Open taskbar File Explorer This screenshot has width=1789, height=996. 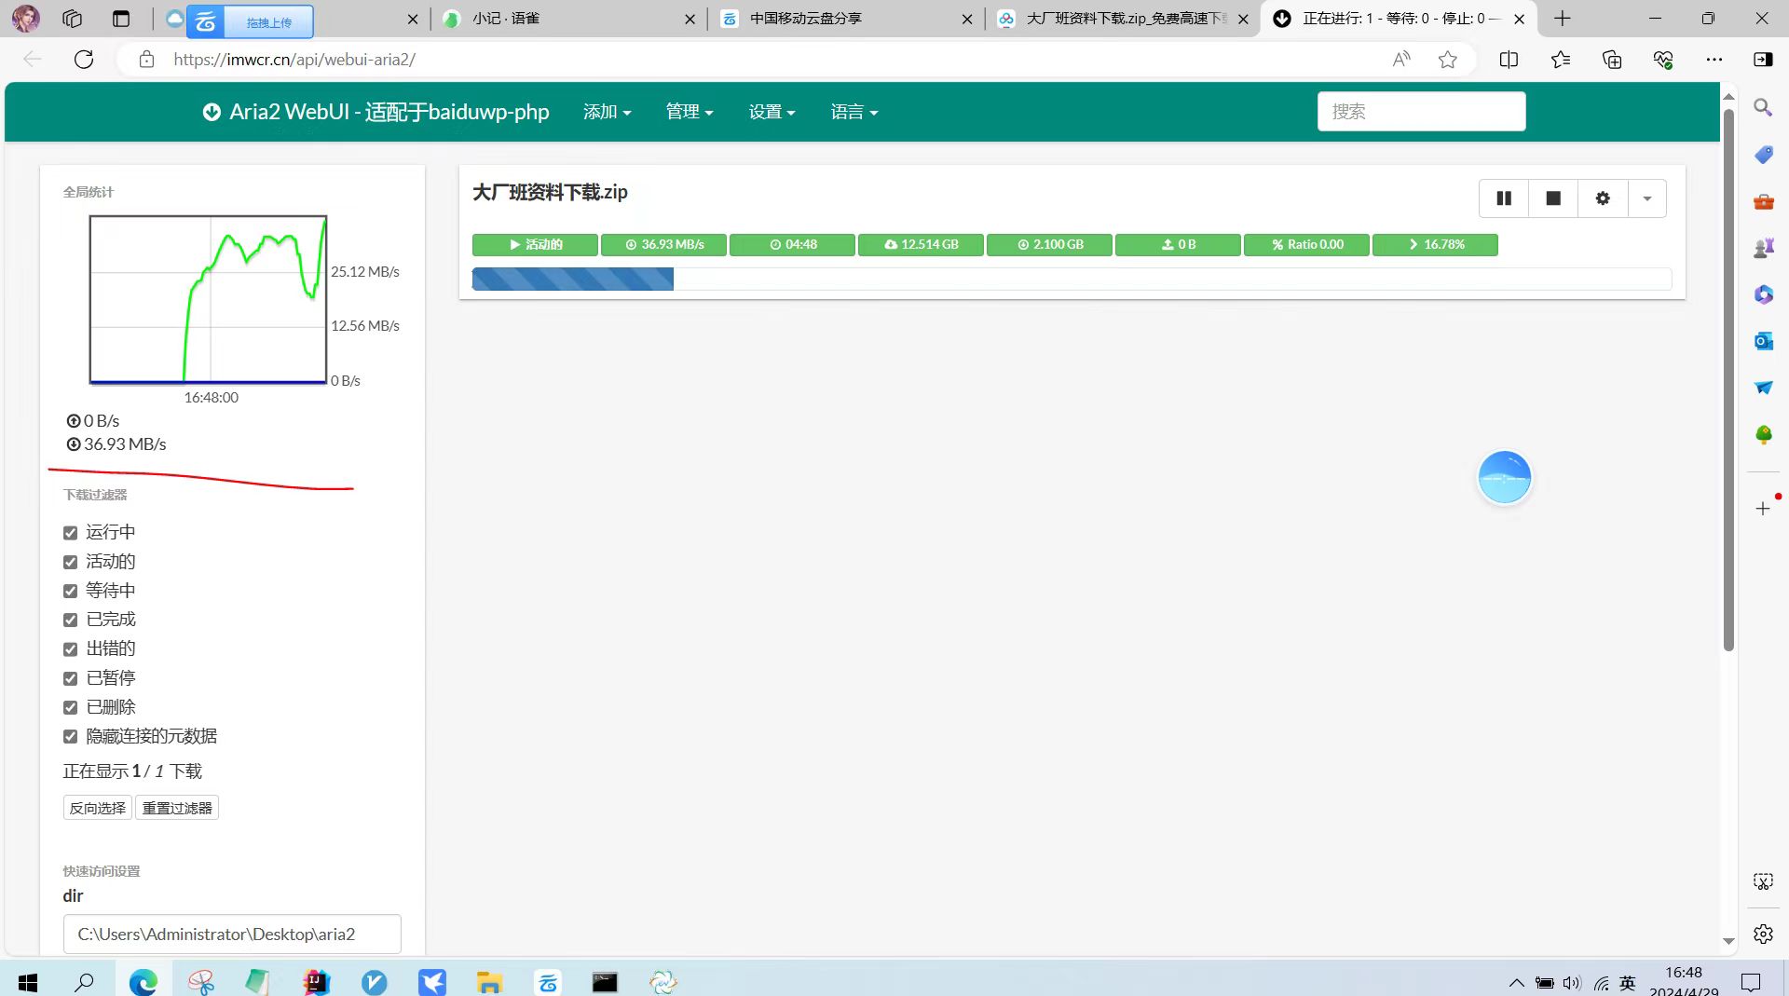[x=489, y=982]
